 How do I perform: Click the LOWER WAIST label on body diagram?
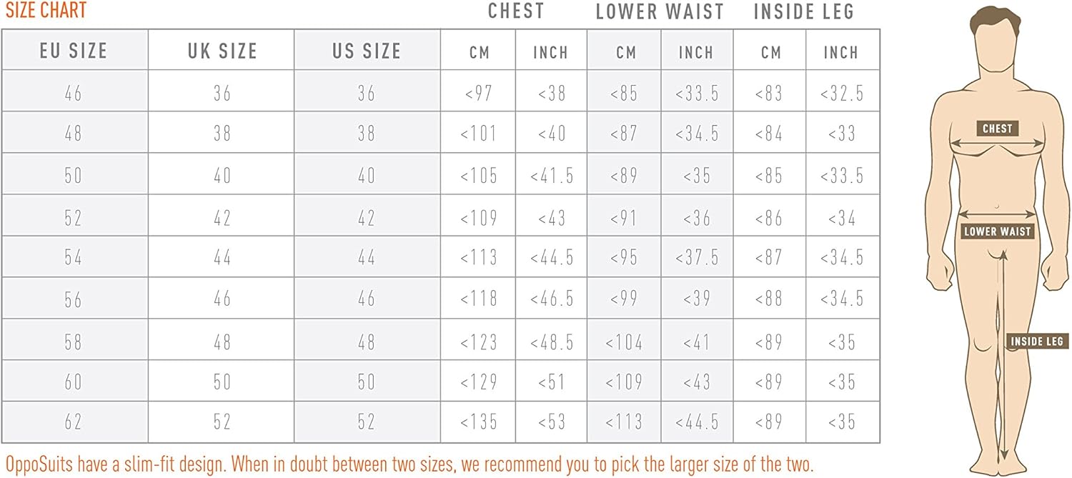pos(997,231)
